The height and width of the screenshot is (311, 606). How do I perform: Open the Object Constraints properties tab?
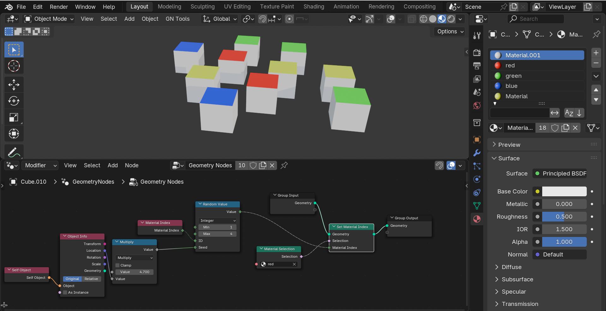tap(477, 193)
